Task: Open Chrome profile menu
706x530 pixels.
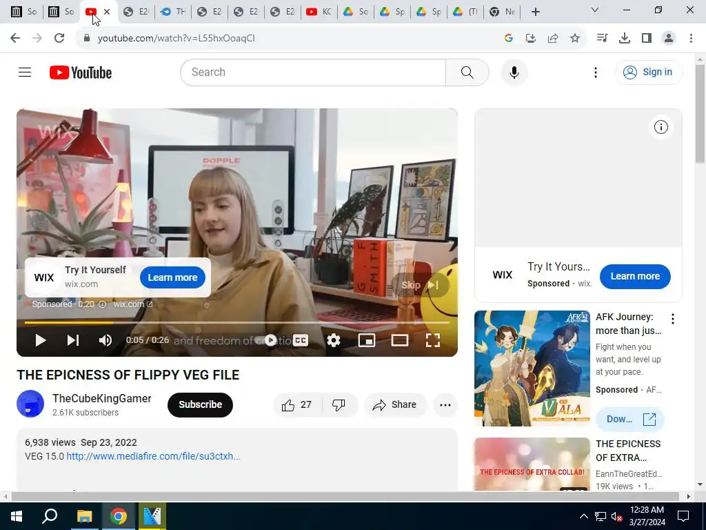Action: tap(669, 39)
